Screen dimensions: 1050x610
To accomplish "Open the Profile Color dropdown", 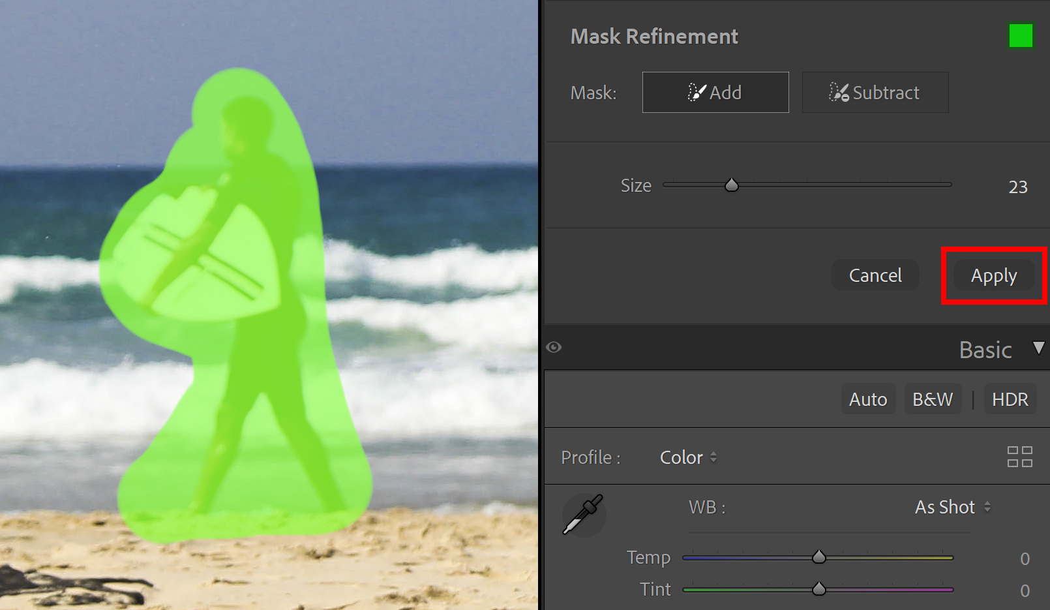I will pyautogui.click(x=687, y=457).
